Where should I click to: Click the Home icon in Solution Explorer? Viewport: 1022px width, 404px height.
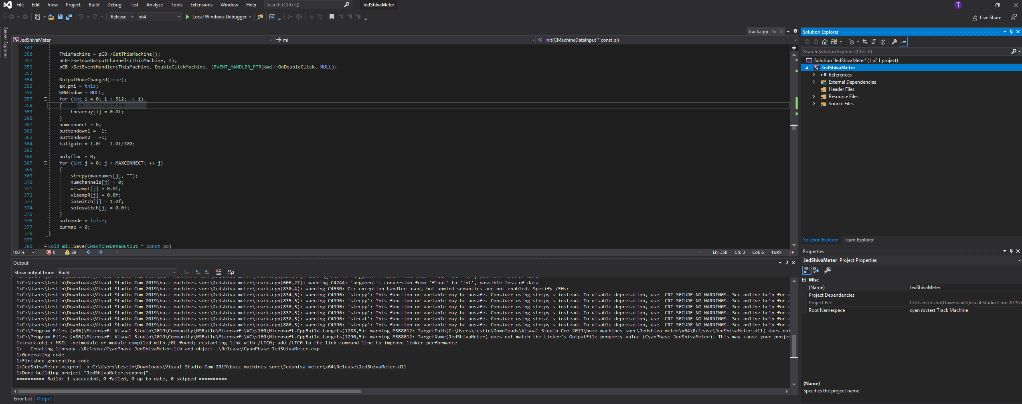pyautogui.click(x=824, y=42)
